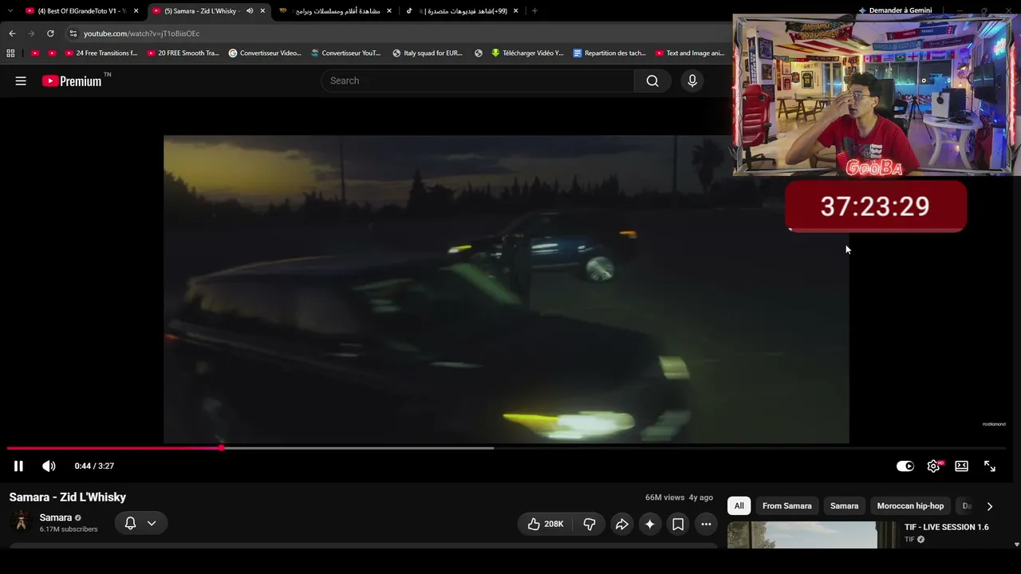
Task: Reload the current page
Action: tap(50, 33)
